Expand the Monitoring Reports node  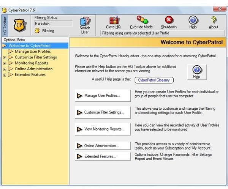[5, 63]
